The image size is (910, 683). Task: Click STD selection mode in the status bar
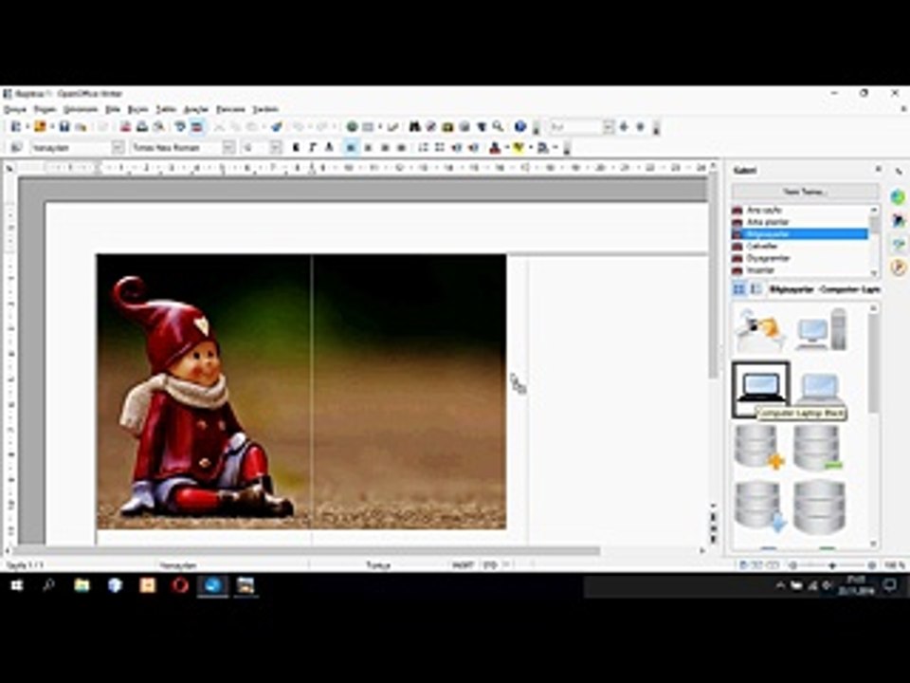(490, 564)
